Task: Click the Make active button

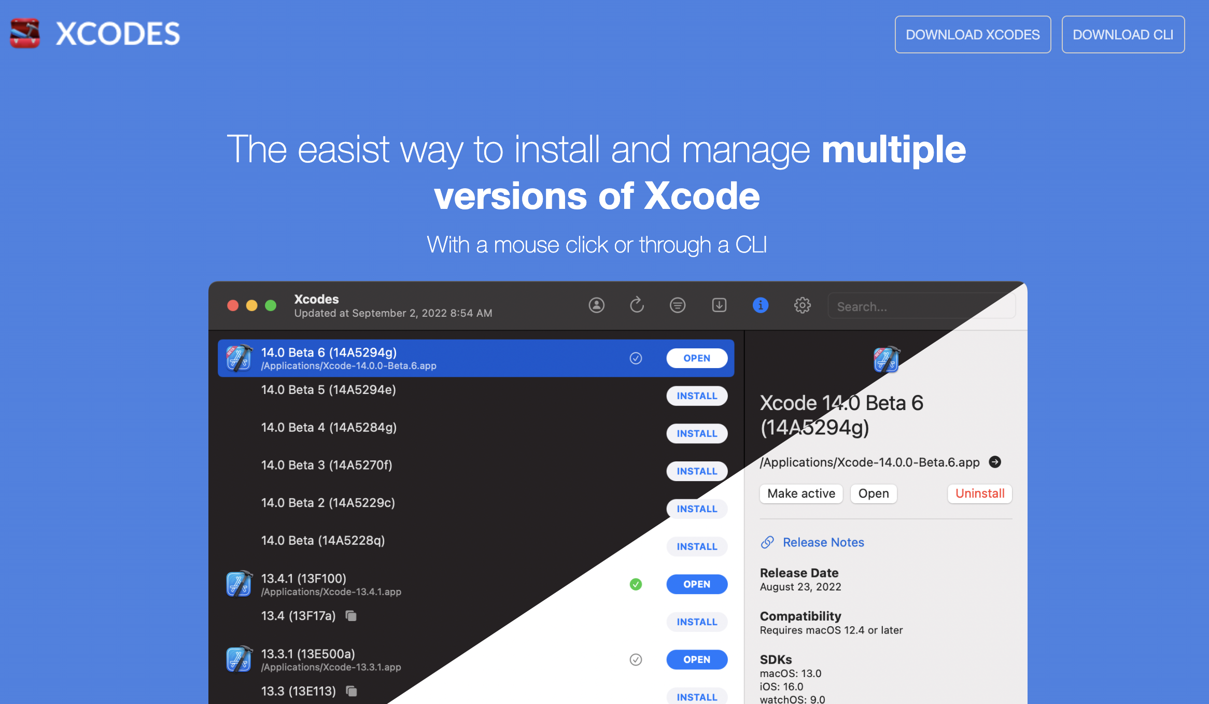Action: pyautogui.click(x=801, y=494)
